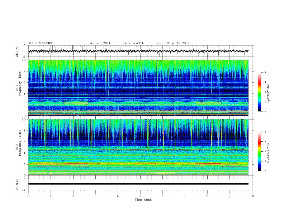Image resolution: width=284 pixels, height=220 pixels.
Task: Click the time axis tick label '0'
Action: coord(28,196)
